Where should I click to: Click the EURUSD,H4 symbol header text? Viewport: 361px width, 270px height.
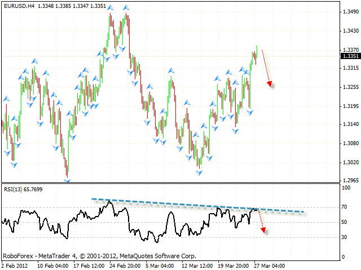click(x=19, y=6)
